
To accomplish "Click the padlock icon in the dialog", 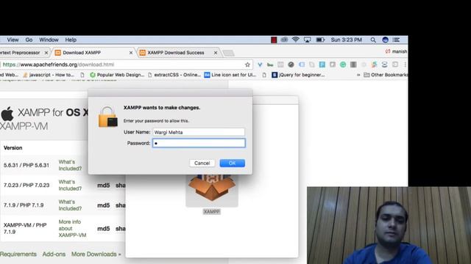I will point(107,117).
